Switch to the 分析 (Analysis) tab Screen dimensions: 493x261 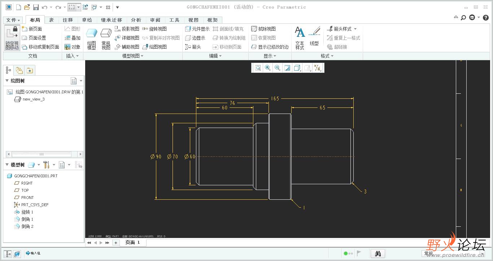tap(136, 20)
